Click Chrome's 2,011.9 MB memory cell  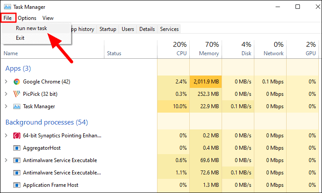click(206, 82)
